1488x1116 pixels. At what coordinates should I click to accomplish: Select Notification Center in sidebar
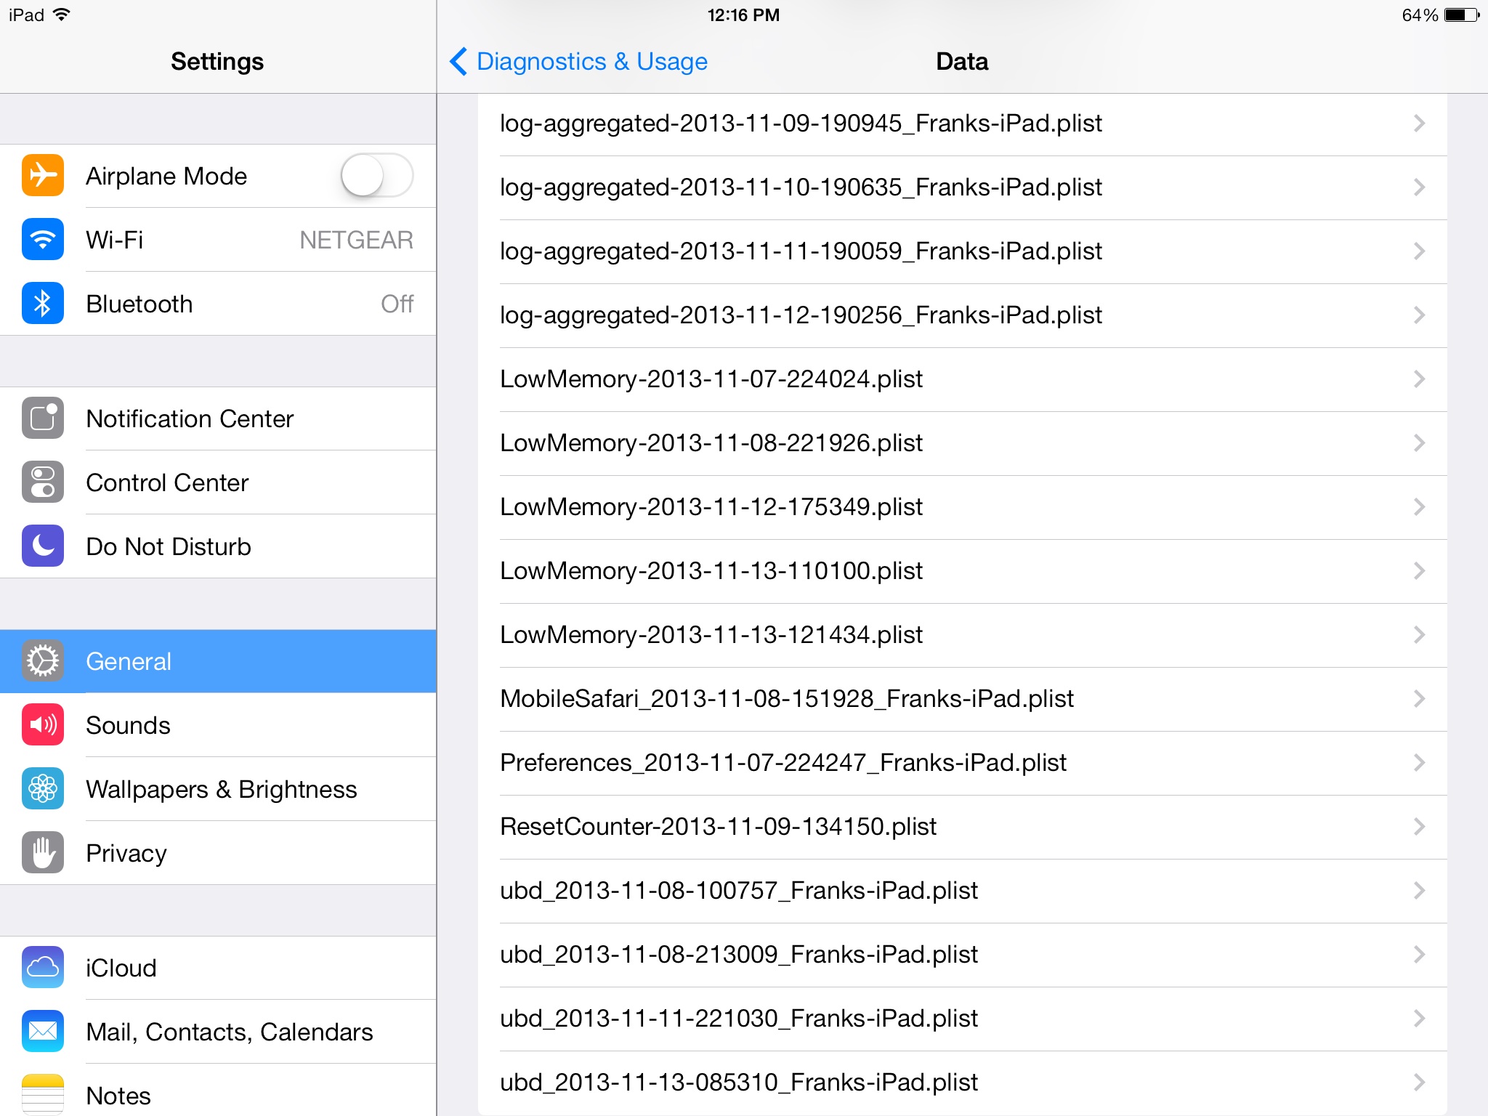(218, 418)
